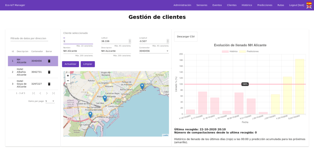Log out of test account
The width and height of the screenshot is (314, 148).
point(297,5)
